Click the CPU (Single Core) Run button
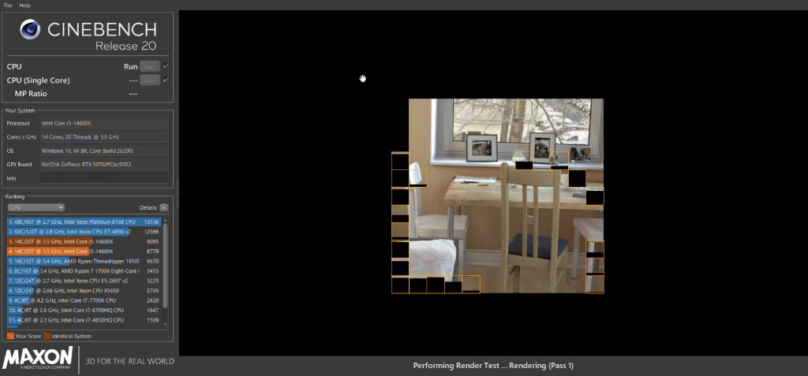 (x=149, y=80)
